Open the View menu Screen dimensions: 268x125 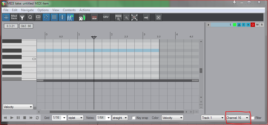(56, 10)
